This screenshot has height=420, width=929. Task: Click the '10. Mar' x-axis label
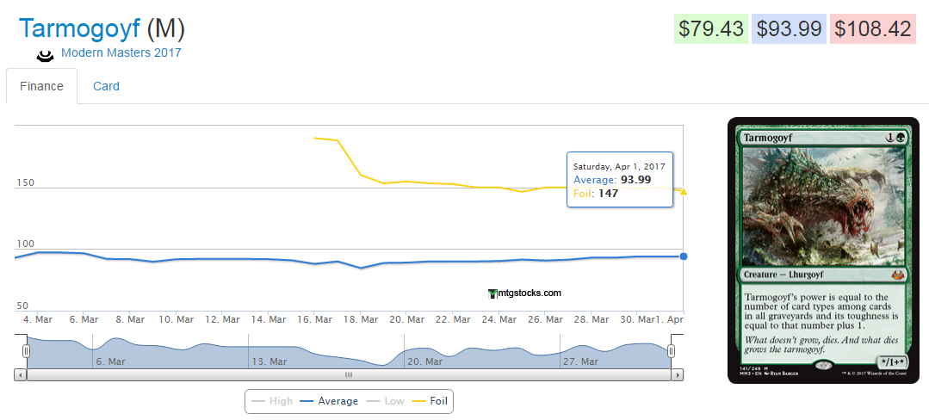coord(176,319)
